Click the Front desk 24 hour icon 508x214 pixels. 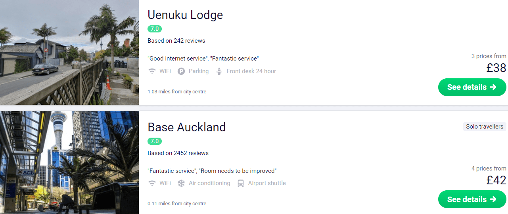(219, 71)
